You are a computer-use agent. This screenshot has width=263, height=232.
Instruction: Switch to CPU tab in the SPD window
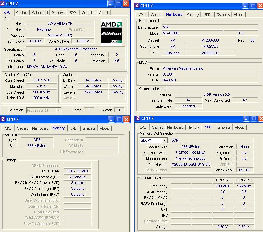tap(143, 127)
